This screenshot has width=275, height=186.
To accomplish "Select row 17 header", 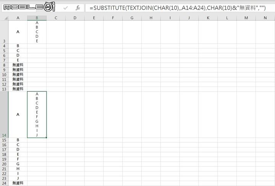I will [4, 150].
